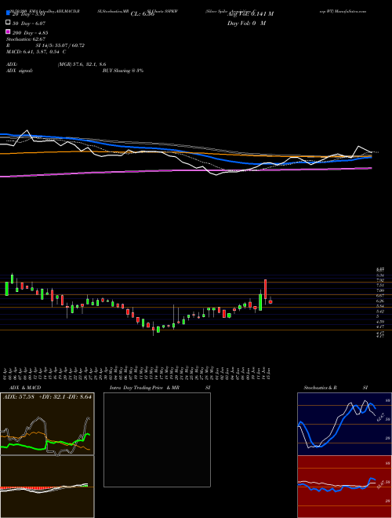The width and height of the screenshot is (392, 518).
Task: Click the 'Avg Vol: 0.141 M' label
Action: pos(250,14)
